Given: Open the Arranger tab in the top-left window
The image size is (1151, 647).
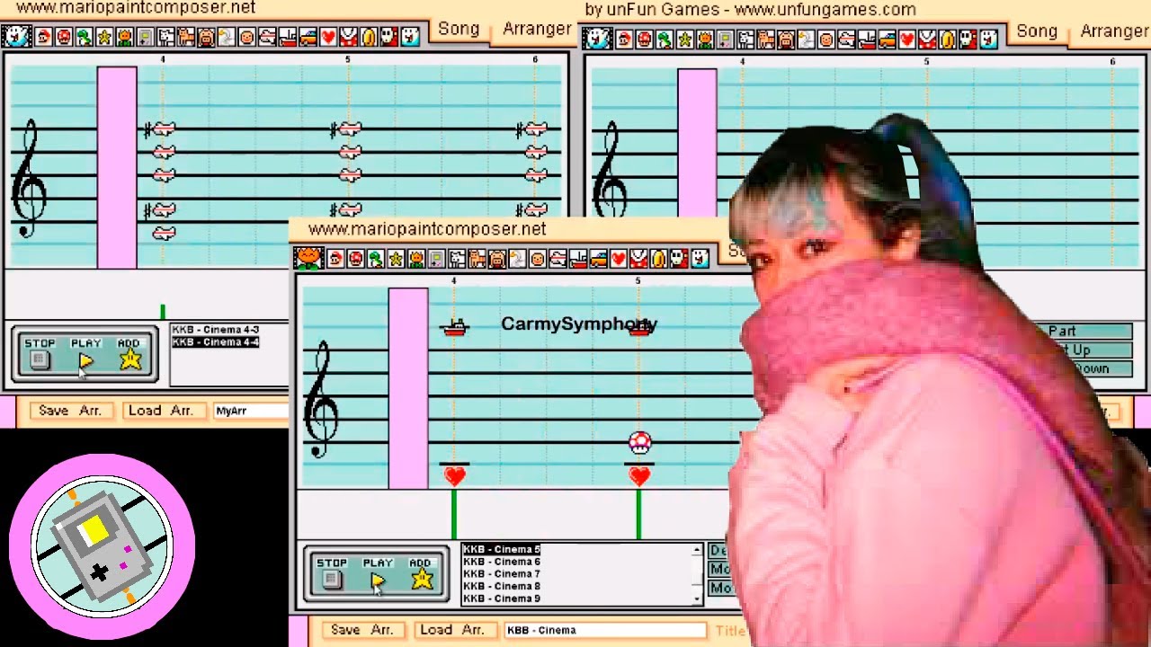Looking at the screenshot, I should 537,29.
